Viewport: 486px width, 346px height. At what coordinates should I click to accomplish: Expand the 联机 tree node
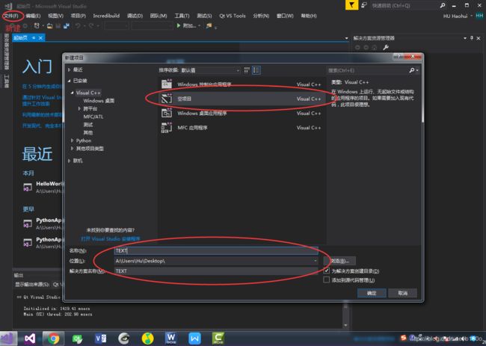point(69,161)
